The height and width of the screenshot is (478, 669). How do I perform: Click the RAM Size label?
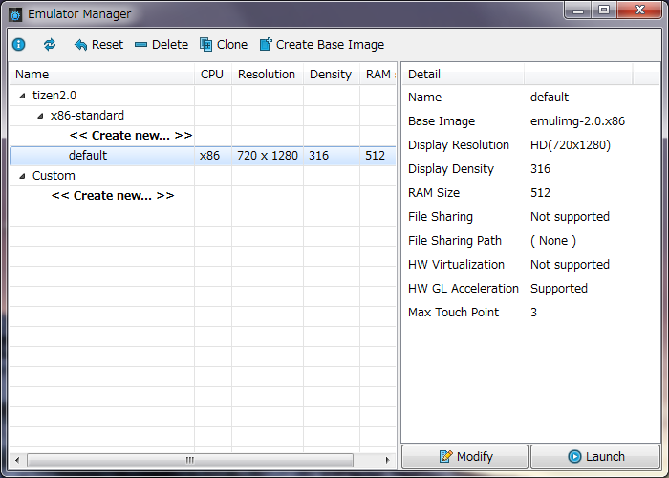pyautogui.click(x=434, y=193)
